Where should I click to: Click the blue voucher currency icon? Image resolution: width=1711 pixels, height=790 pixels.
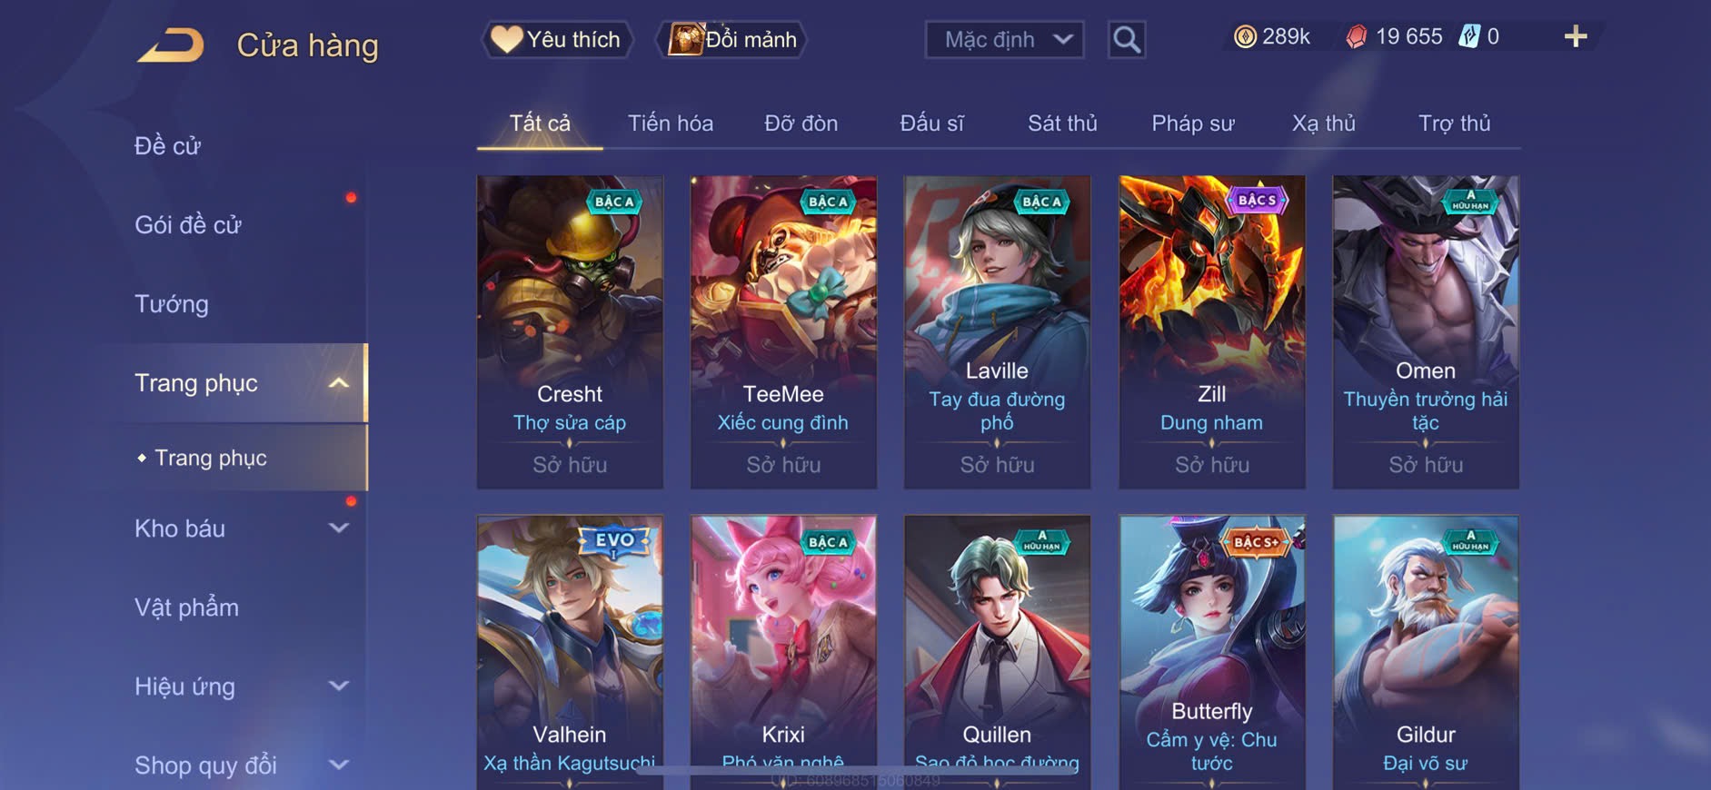pos(1469,36)
